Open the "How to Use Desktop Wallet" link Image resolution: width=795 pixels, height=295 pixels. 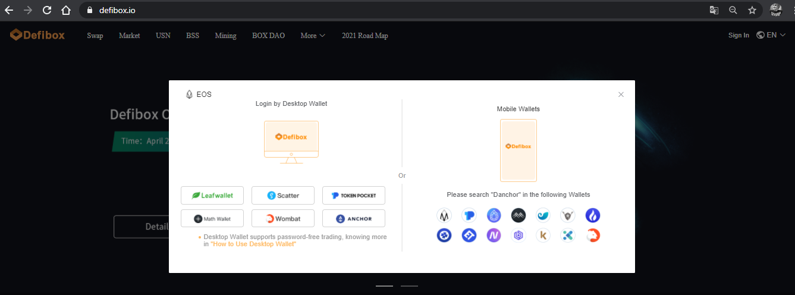[x=253, y=244]
